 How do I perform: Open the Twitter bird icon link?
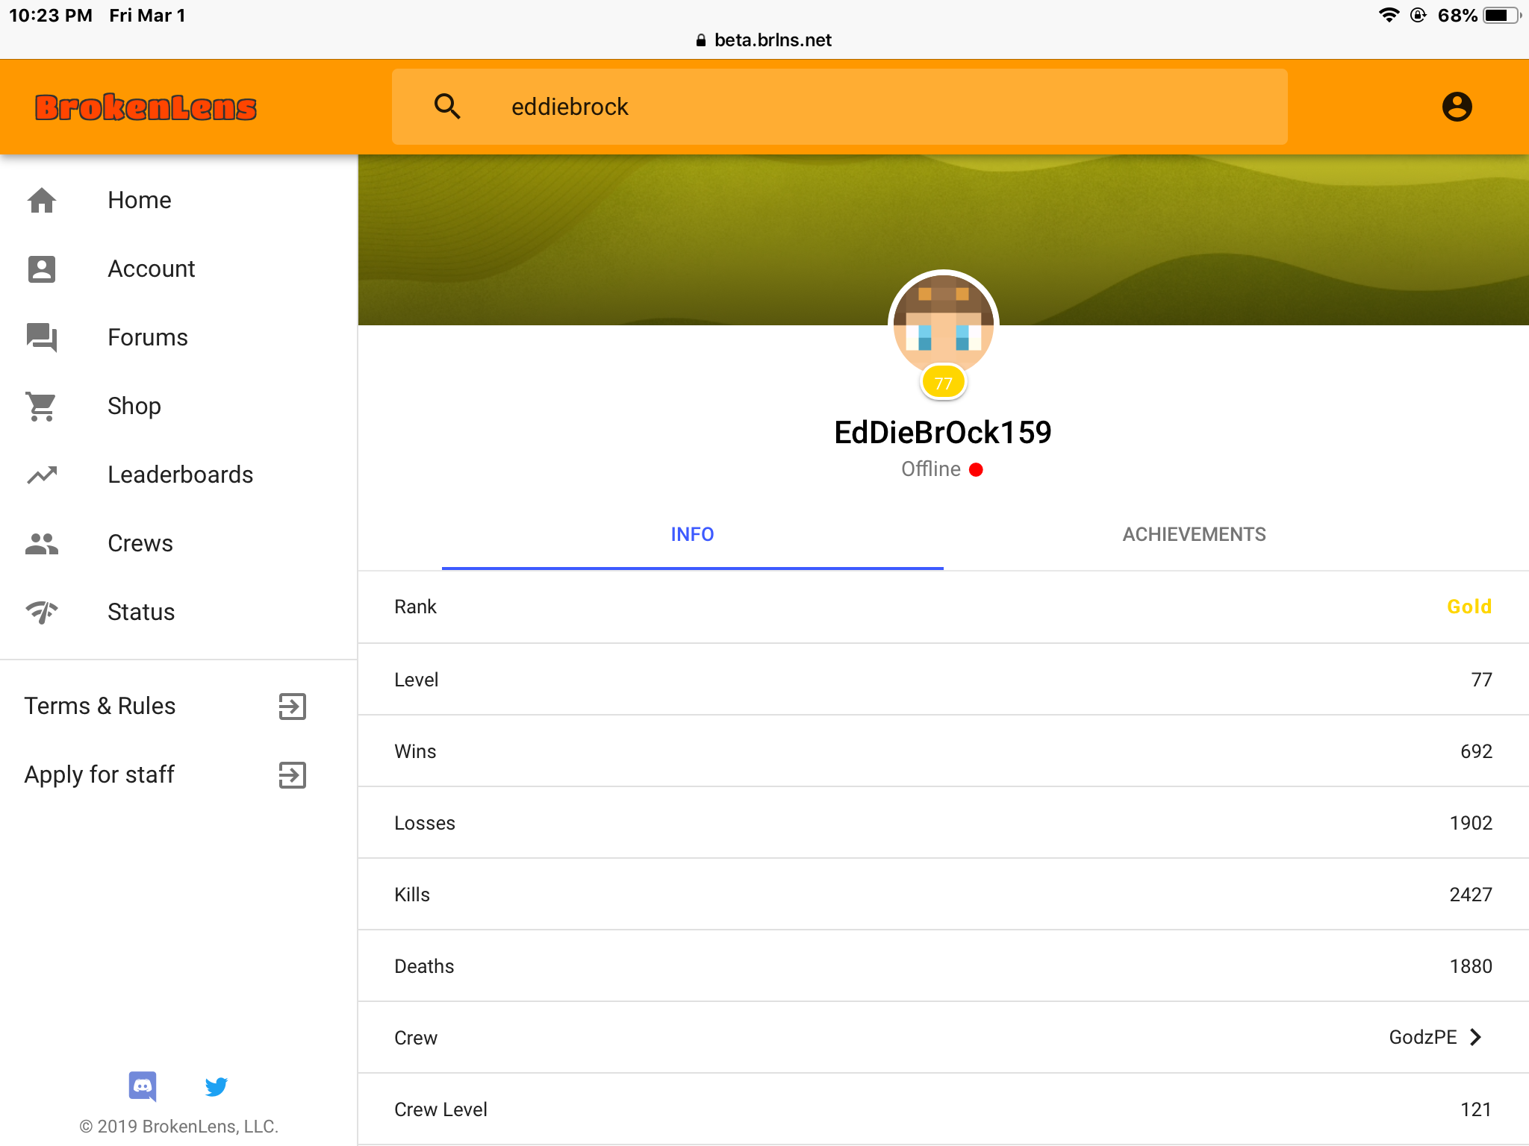point(217,1086)
